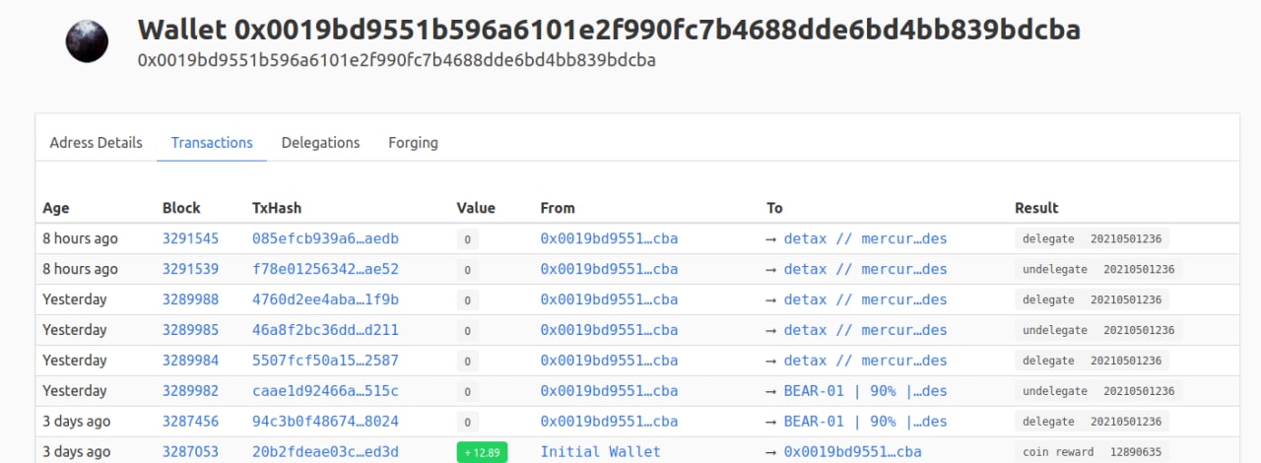Click From address in block 3289982 row
Viewport: 1261px width, 463px height.
609,391
